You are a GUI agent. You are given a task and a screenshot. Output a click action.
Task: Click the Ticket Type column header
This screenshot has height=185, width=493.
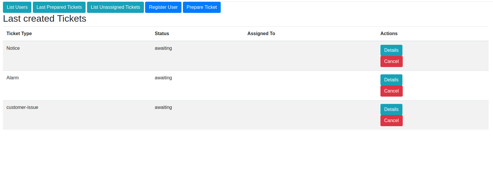pyautogui.click(x=19, y=34)
